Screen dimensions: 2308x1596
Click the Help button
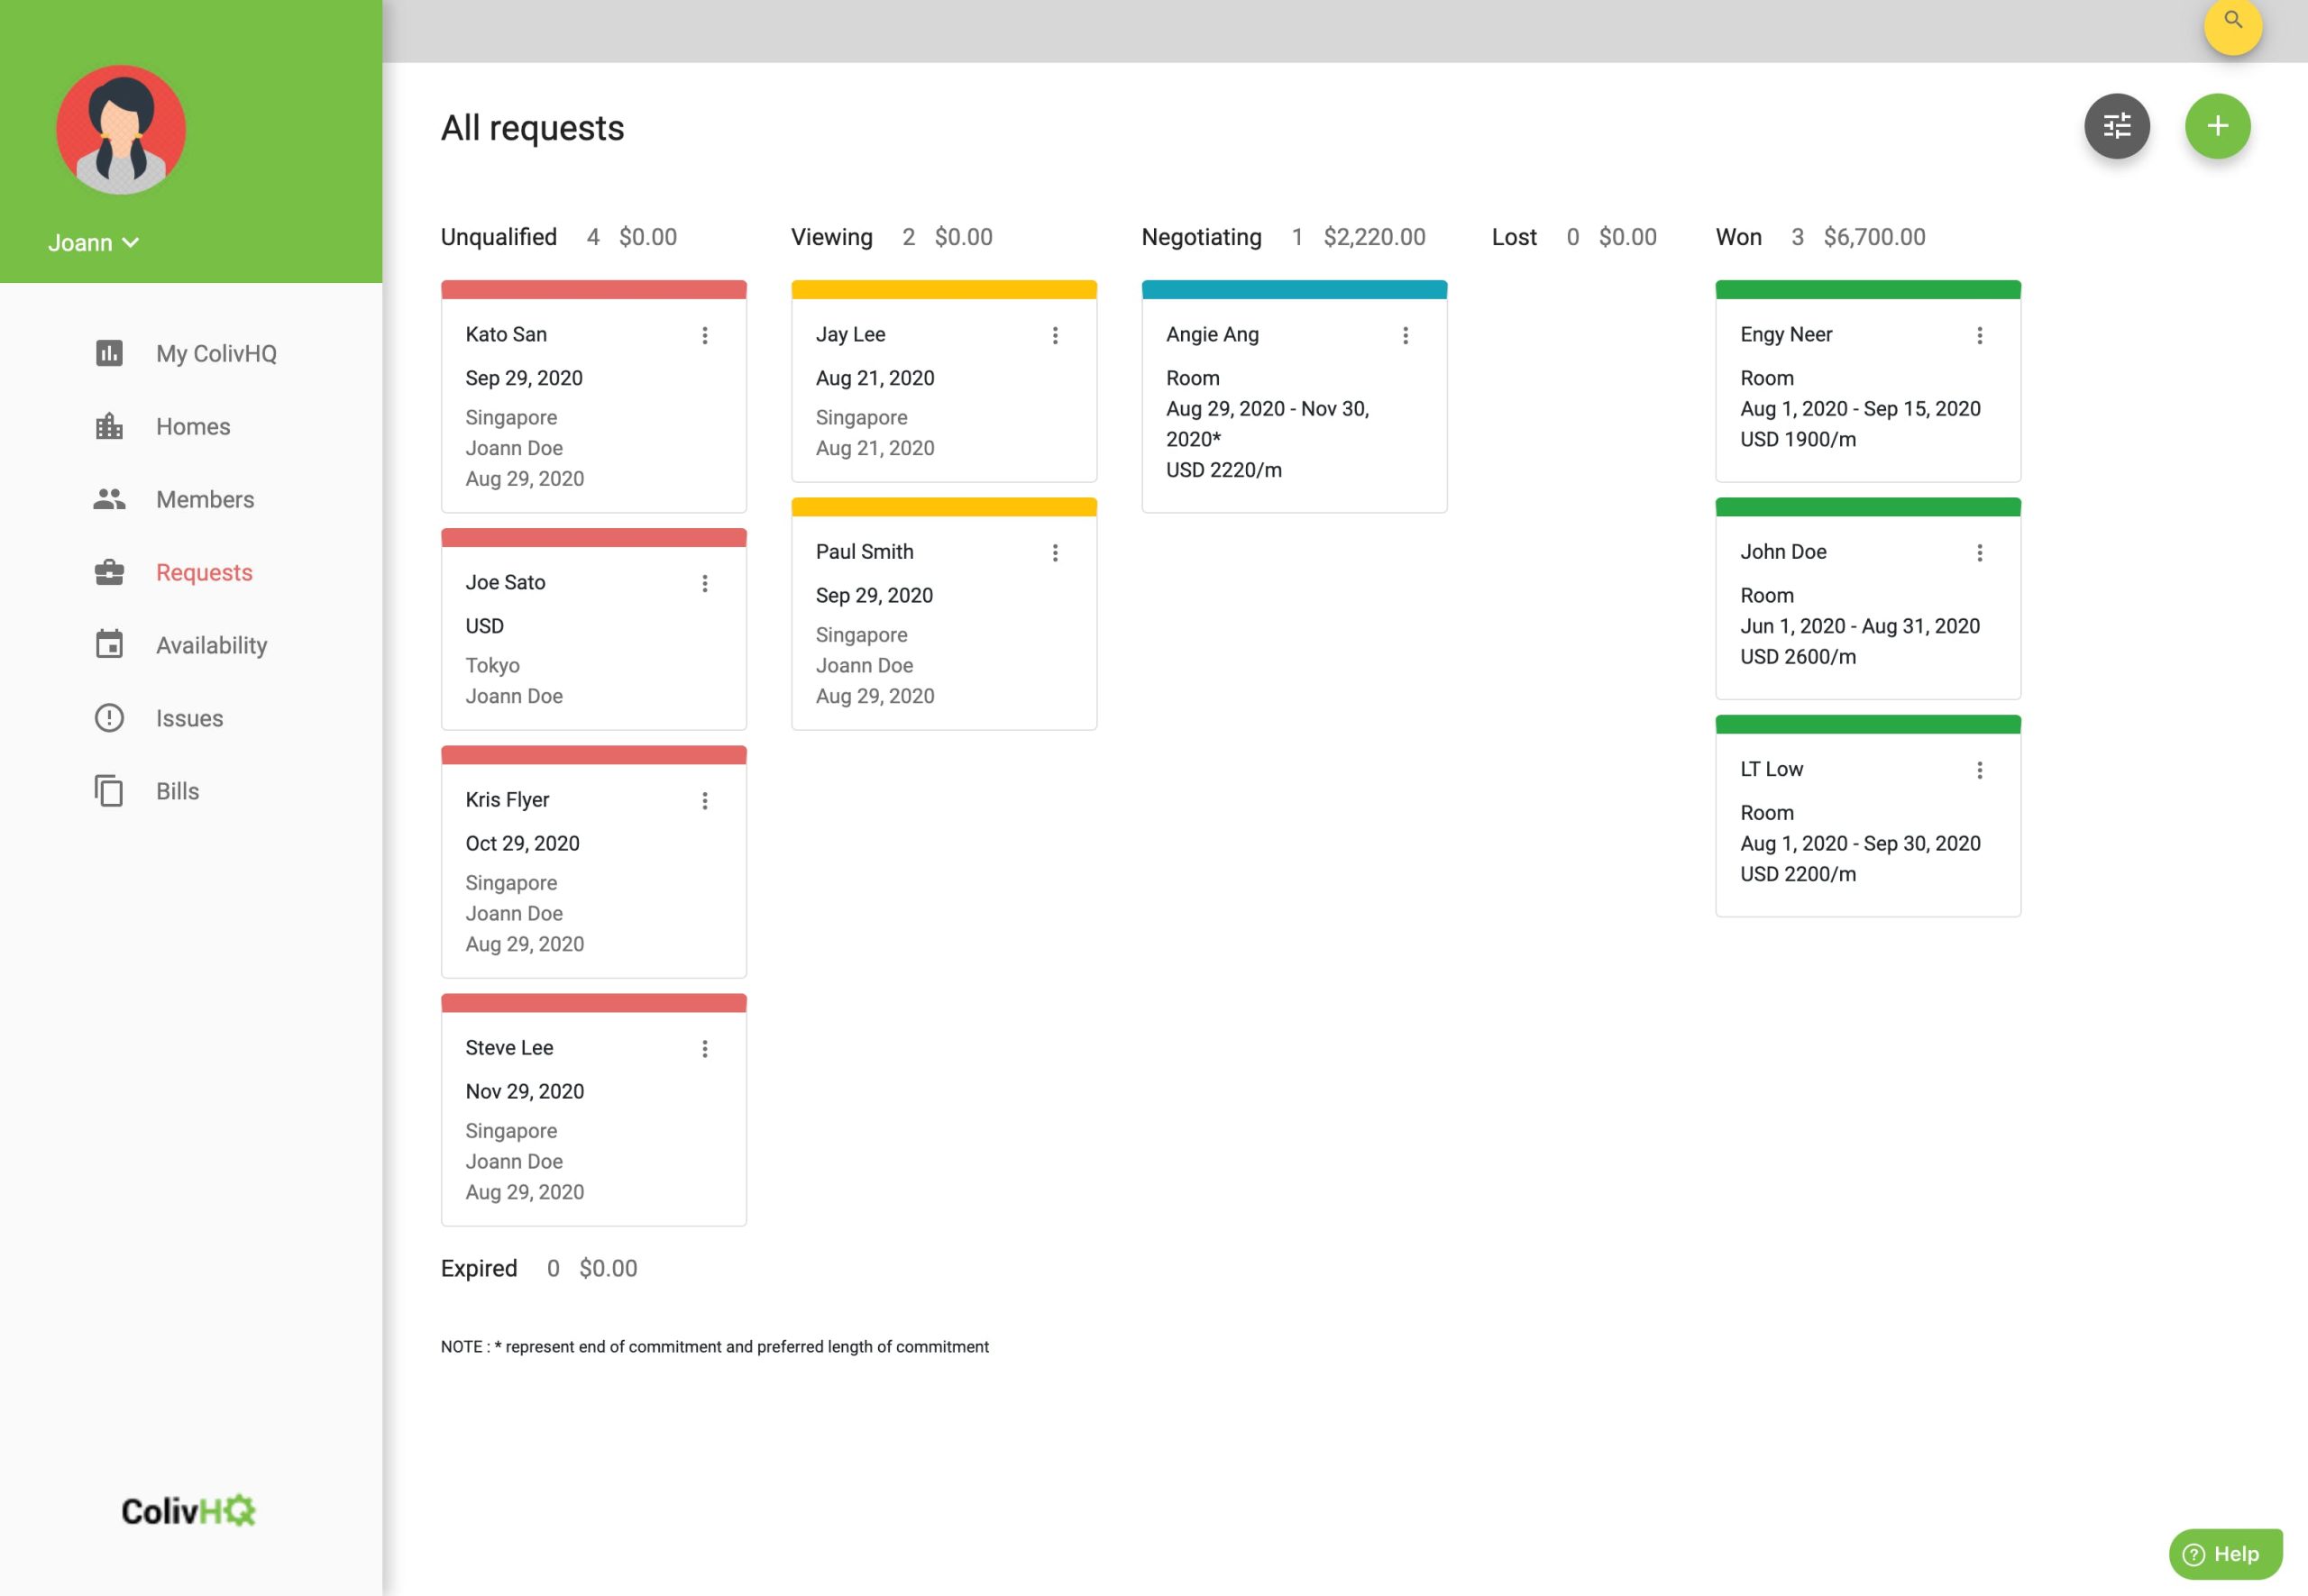click(2224, 1553)
